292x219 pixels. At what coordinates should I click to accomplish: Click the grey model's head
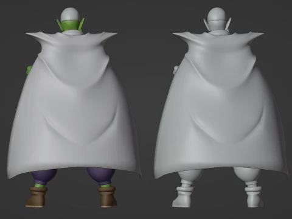pos(217,19)
